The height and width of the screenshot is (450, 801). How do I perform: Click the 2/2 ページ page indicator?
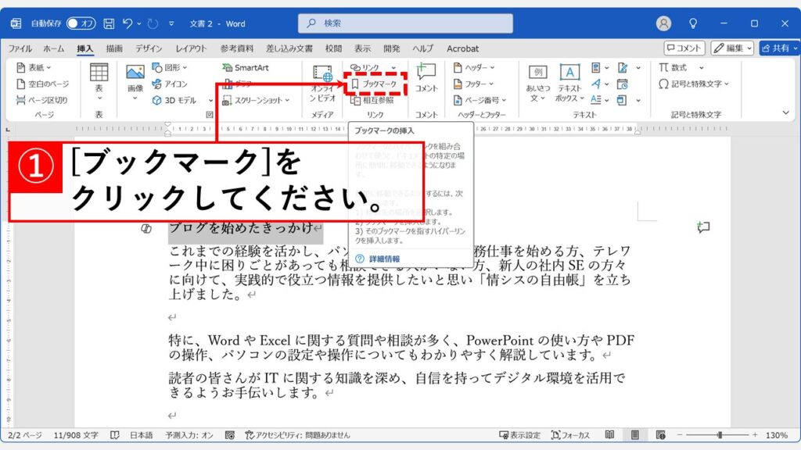tap(24, 435)
